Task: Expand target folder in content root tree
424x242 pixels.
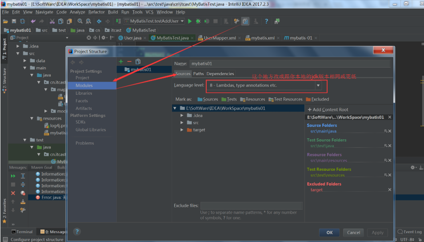Action: [x=182, y=130]
